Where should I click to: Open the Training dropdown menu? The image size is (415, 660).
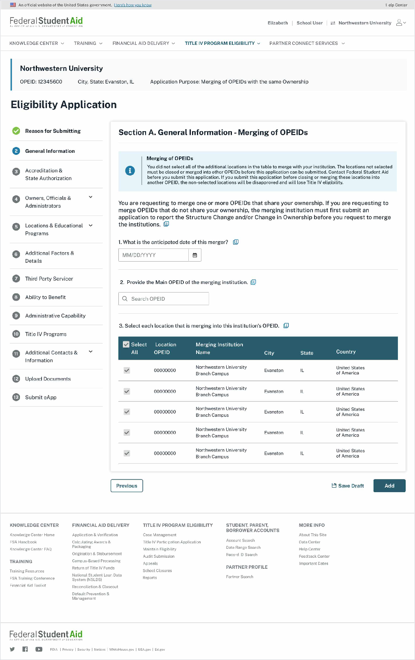click(88, 43)
